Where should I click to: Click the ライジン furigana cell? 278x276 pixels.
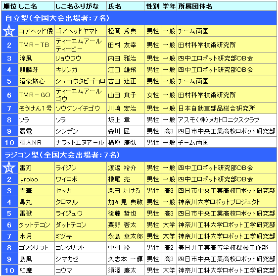pyautogui.click(x=81, y=167)
